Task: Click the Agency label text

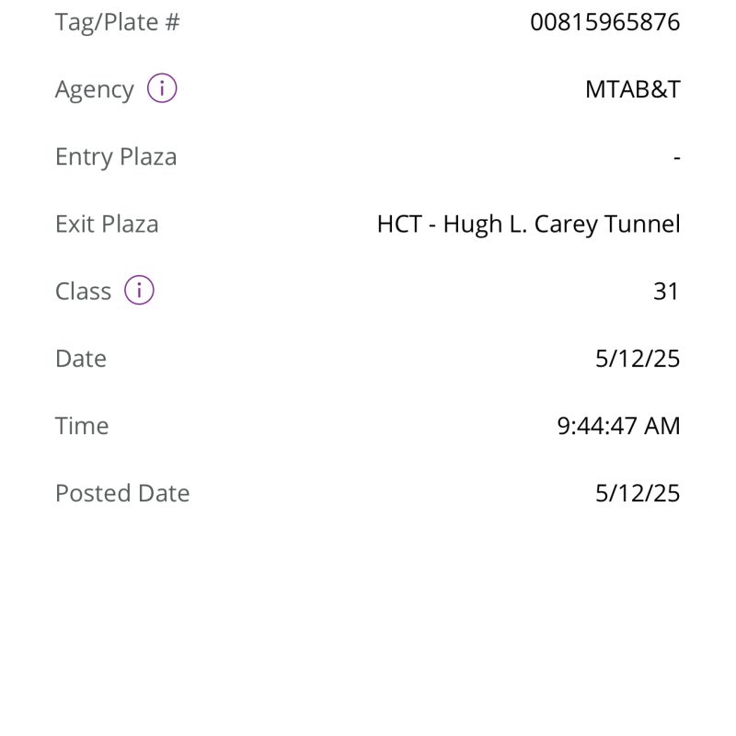Action: (95, 90)
